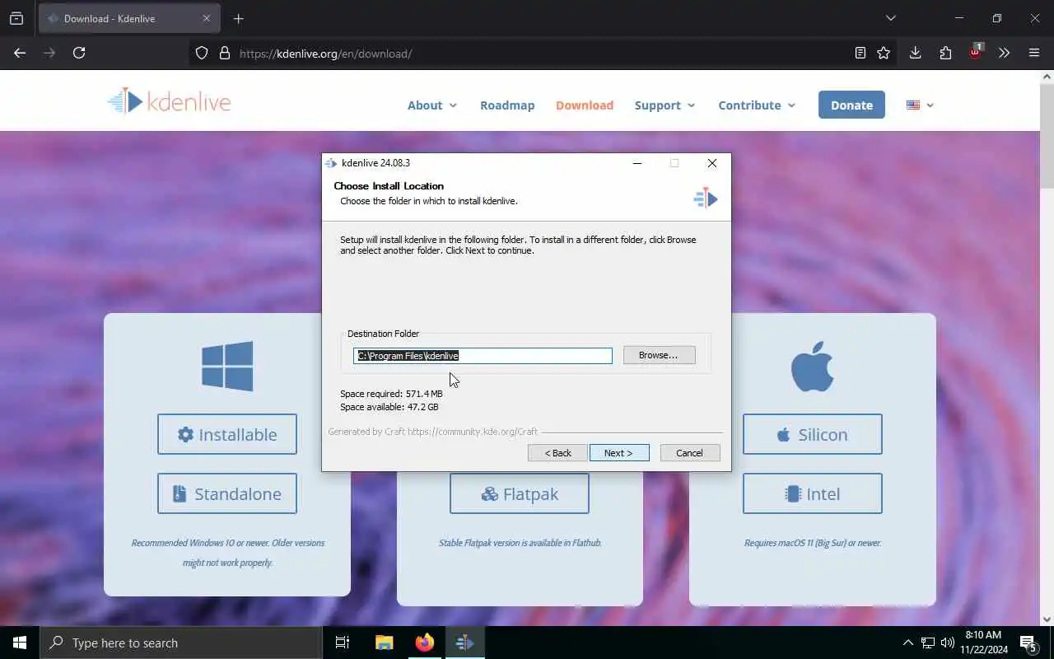
Task: Open Browse to choose install folder
Action: pos(659,355)
